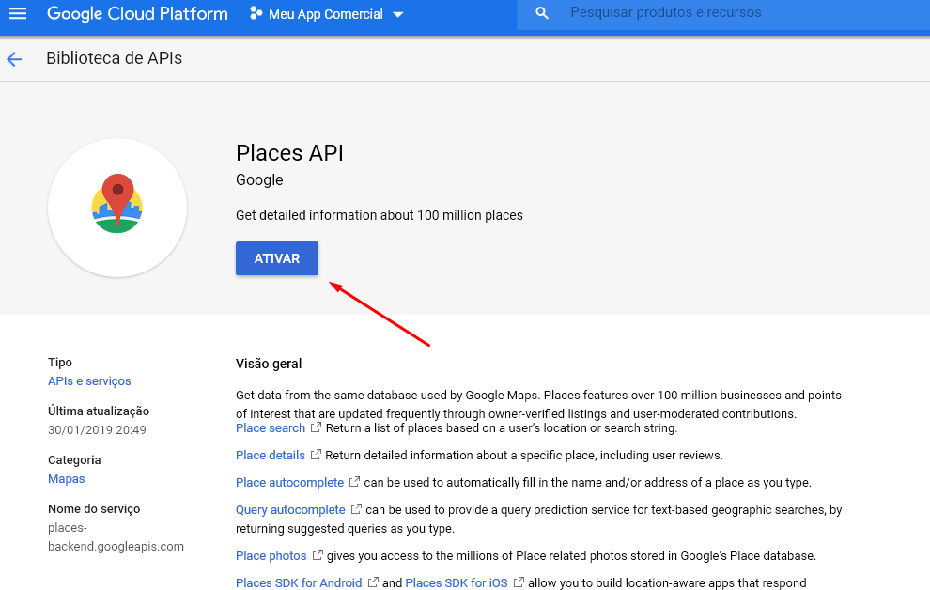Click the Biblioteca de APIs page title
Viewport: 930px width, 590px height.
(x=115, y=58)
